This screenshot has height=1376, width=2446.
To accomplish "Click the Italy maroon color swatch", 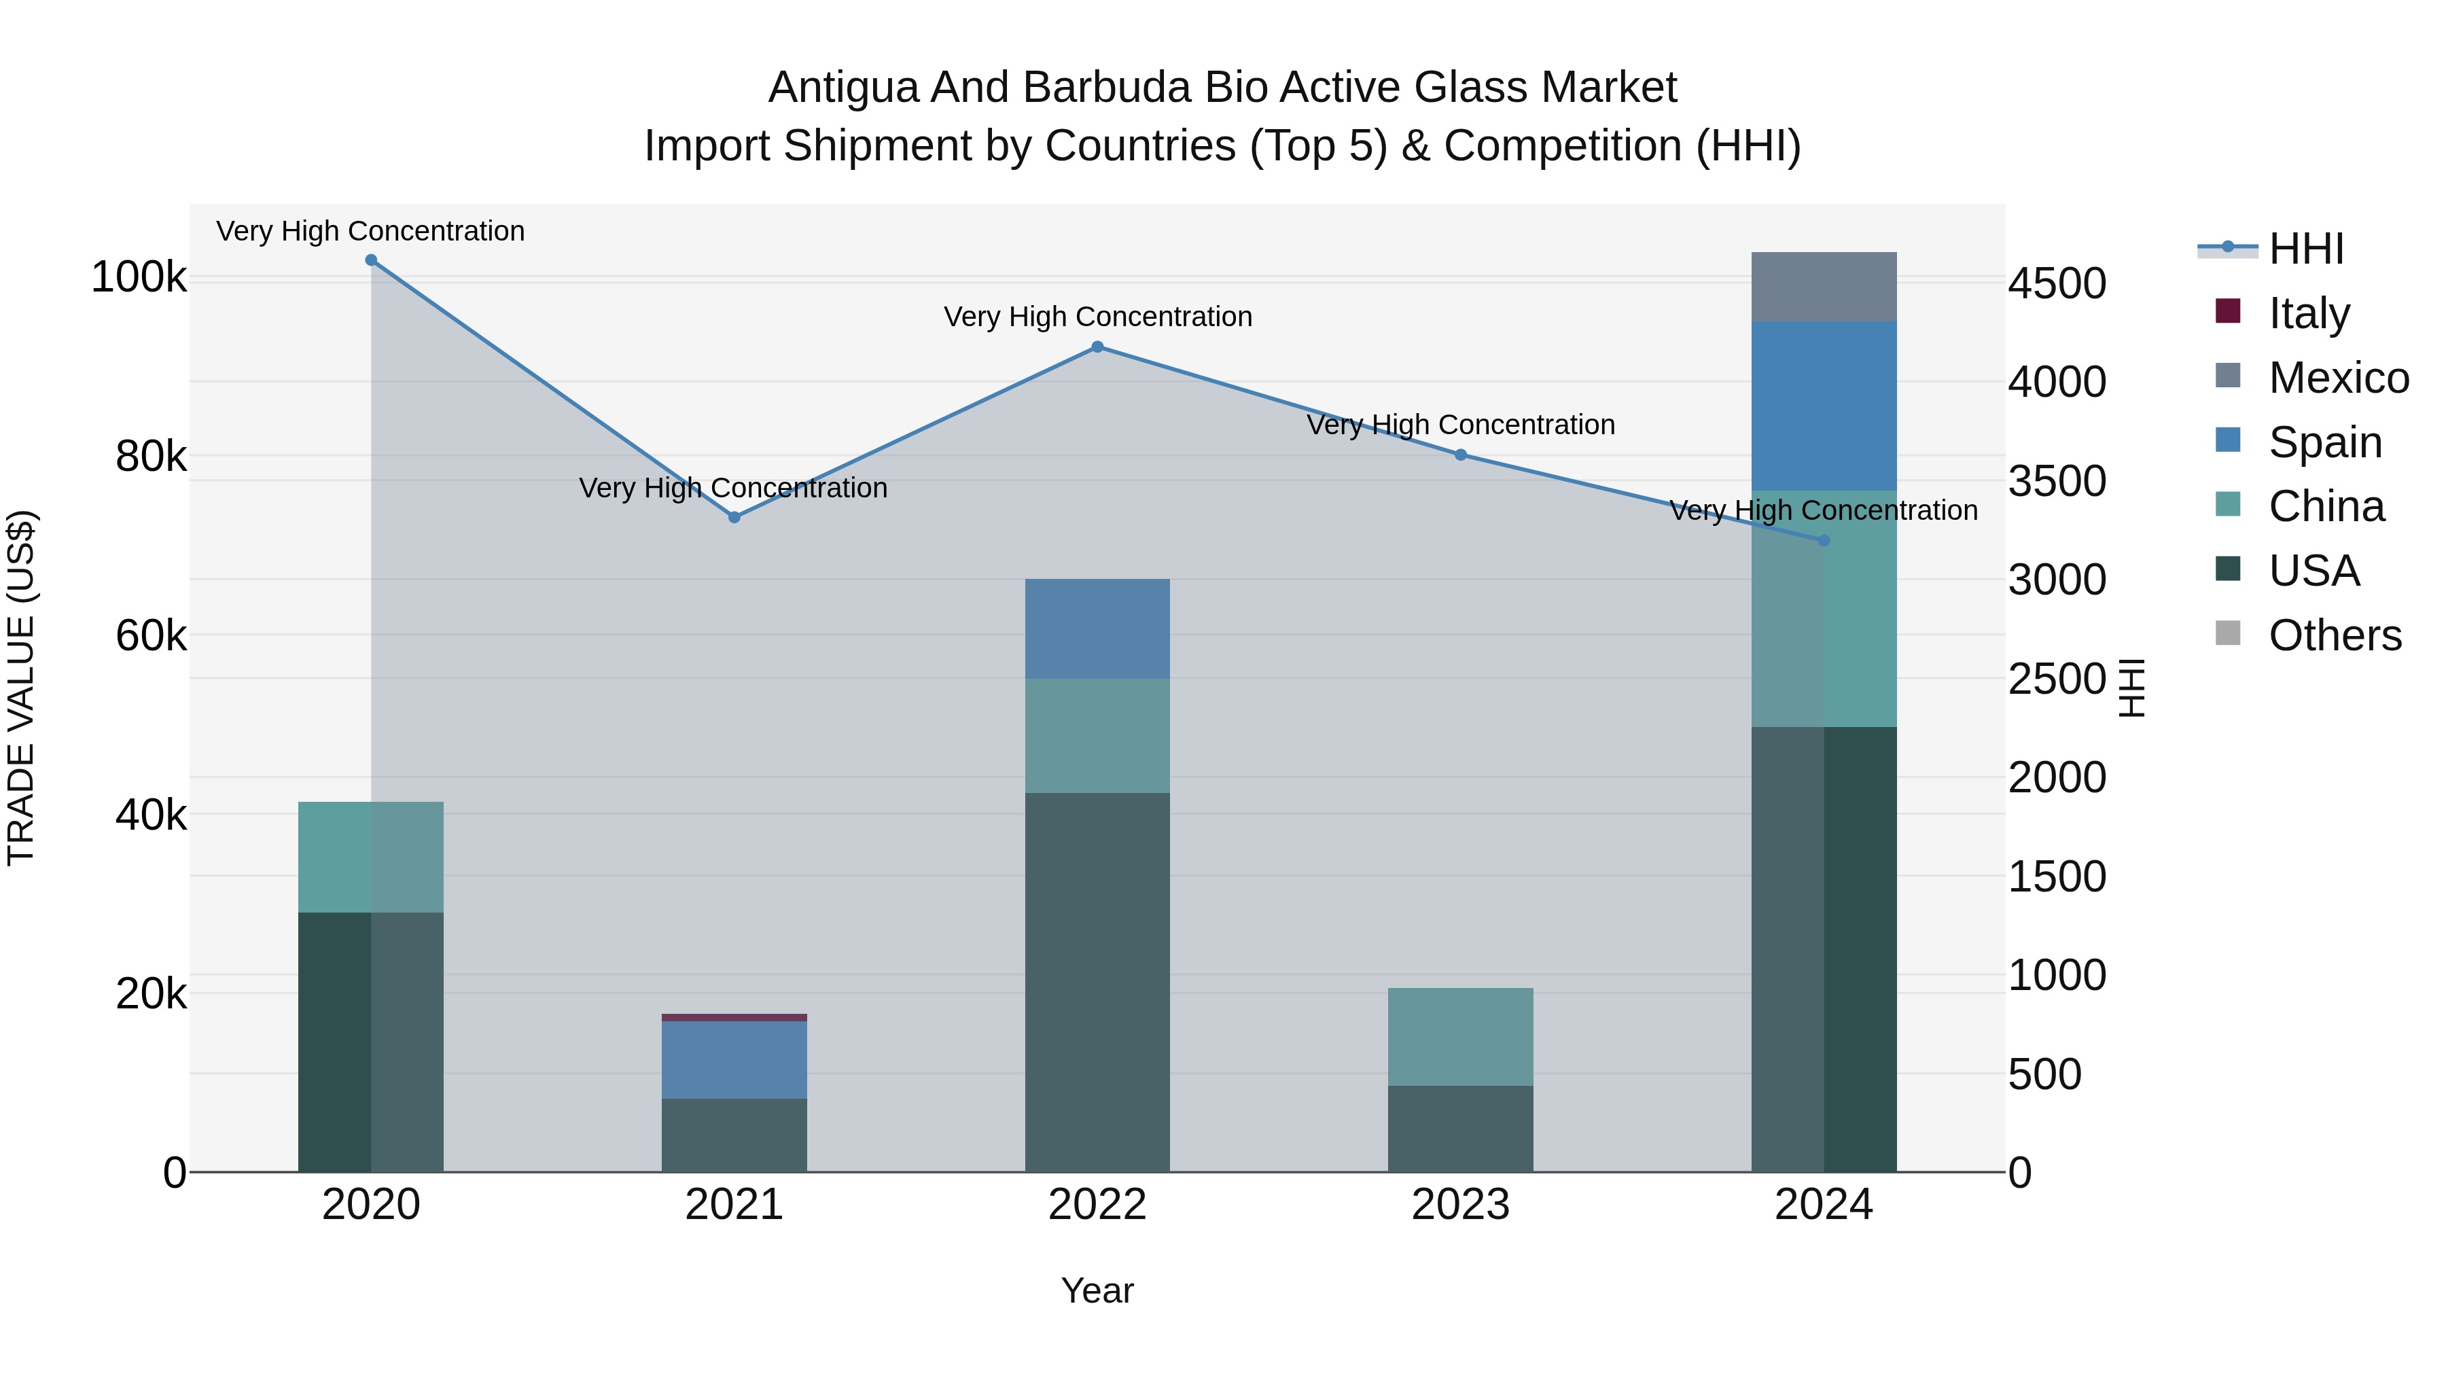I will (x=2228, y=311).
